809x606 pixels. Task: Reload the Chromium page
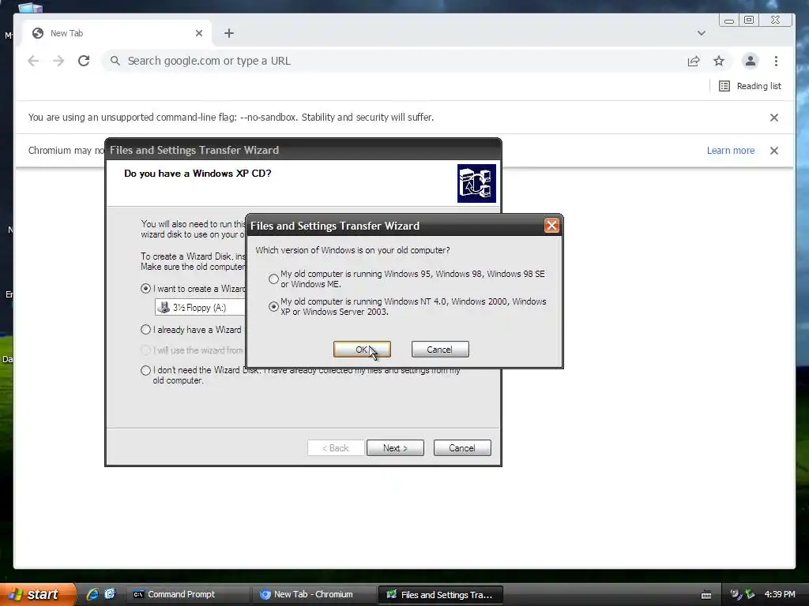(84, 61)
